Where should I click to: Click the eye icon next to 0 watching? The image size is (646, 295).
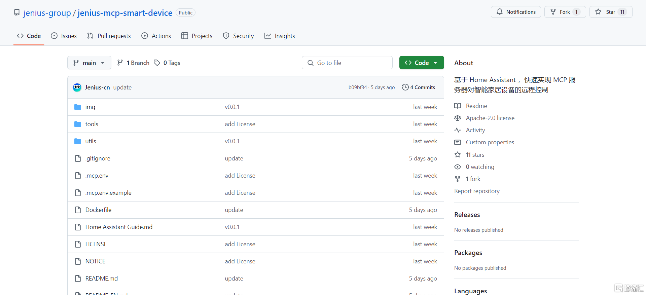(458, 167)
